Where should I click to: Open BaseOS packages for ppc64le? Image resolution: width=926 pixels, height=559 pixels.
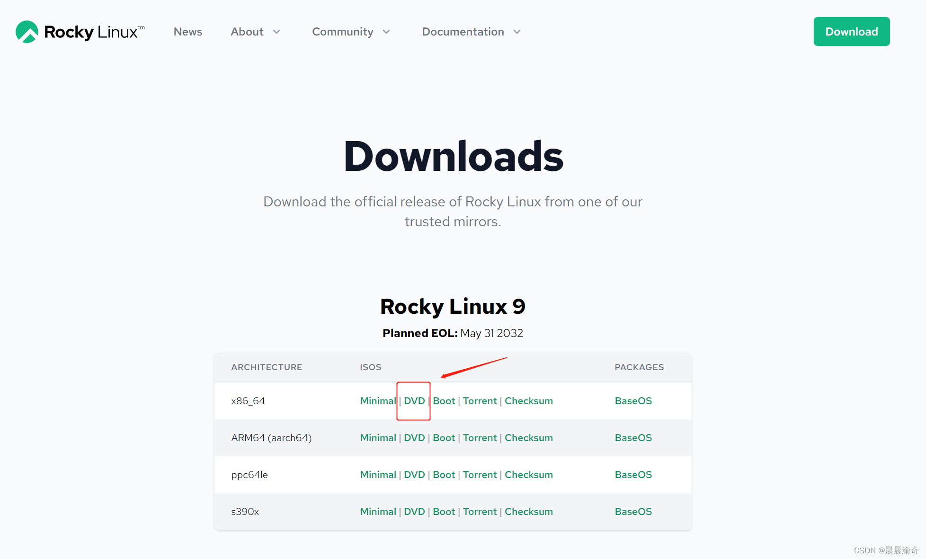coord(633,475)
